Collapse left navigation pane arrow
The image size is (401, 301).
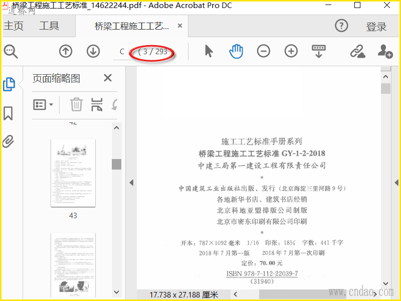point(131,183)
